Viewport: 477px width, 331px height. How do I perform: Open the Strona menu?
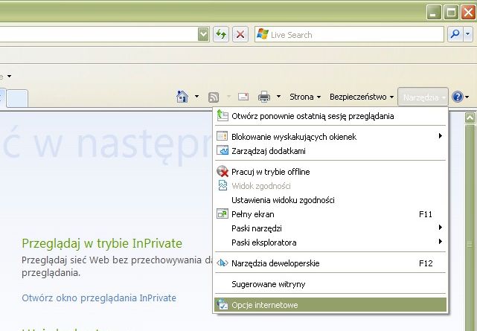pyautogui.click(x=305, y=97)
